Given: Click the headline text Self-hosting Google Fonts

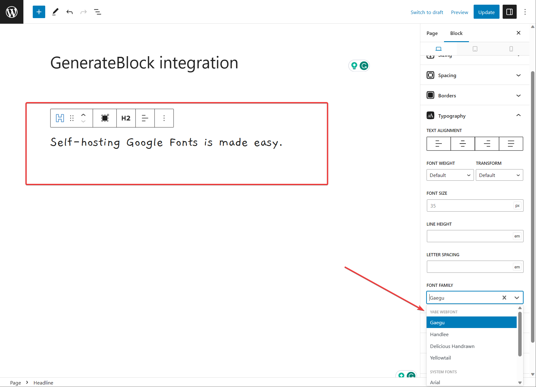Looking at the screenshot, I should point(167,143).
